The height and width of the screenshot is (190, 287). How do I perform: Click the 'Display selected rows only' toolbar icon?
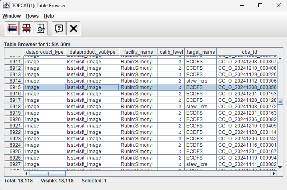[x=12, y=28]
